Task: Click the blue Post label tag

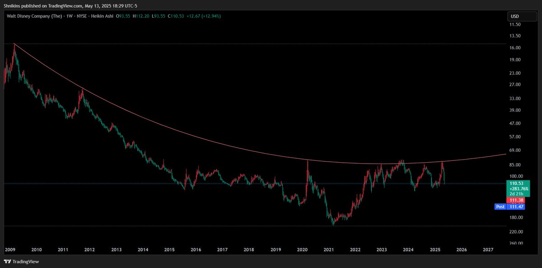Action: pyautogui.click(x=500, y=207)
